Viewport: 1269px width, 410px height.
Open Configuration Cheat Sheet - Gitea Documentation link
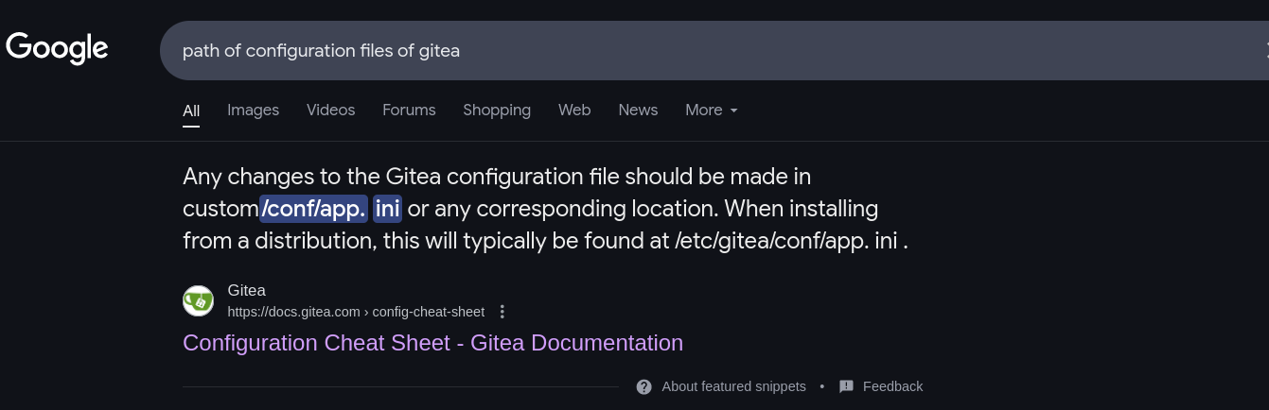[x=432, y=342]
